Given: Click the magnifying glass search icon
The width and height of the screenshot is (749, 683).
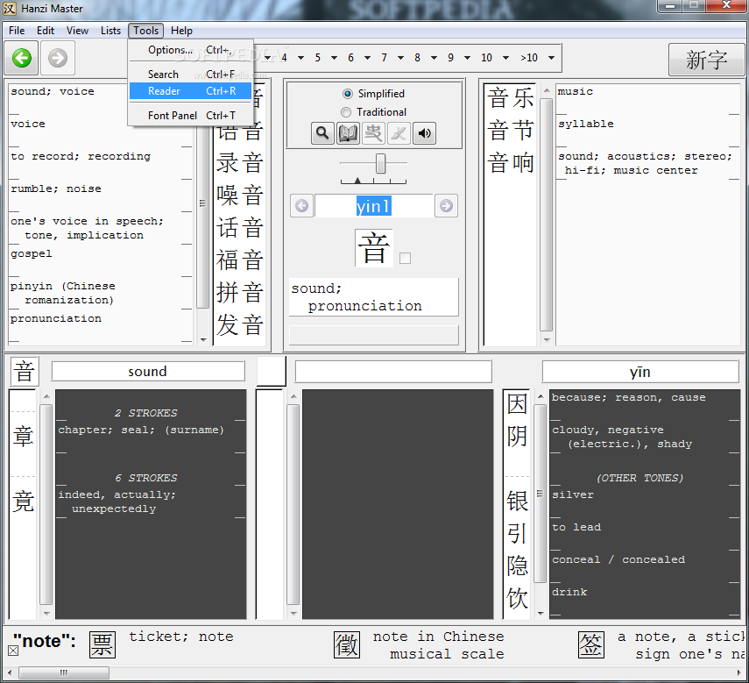Looking at the screenshot, I should click(322, 133).
